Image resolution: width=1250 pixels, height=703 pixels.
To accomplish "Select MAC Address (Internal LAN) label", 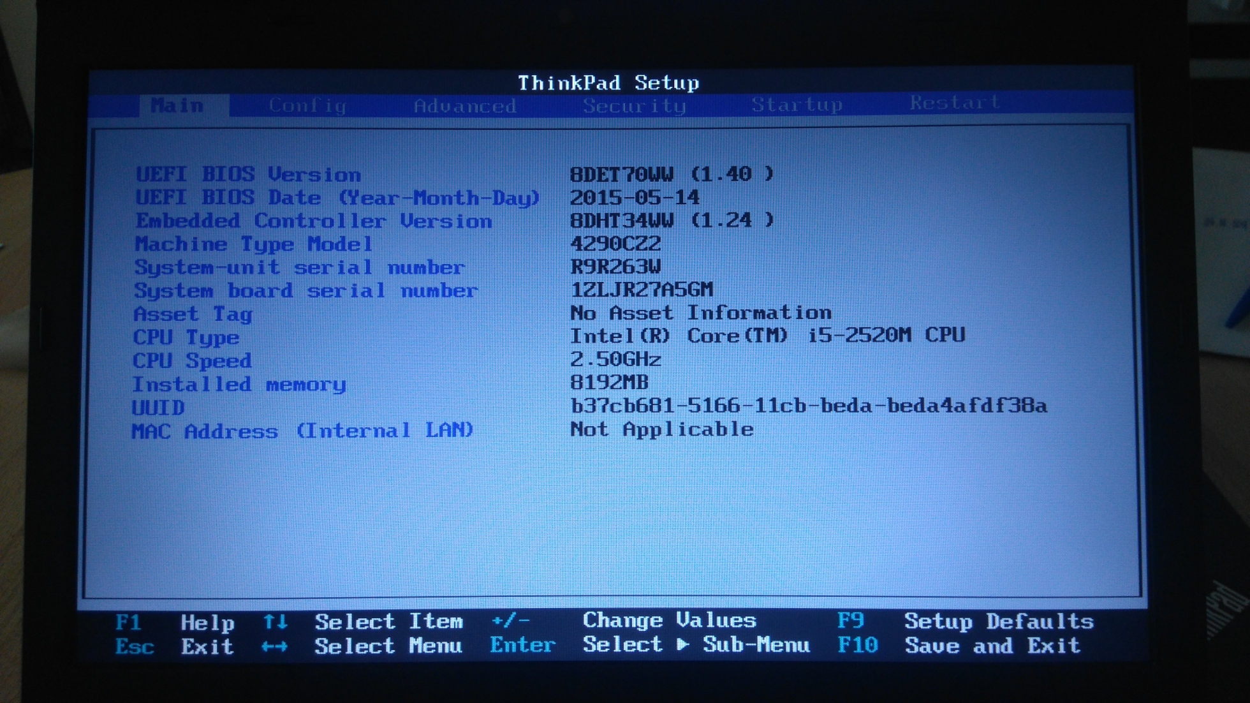I will point(303,431).
